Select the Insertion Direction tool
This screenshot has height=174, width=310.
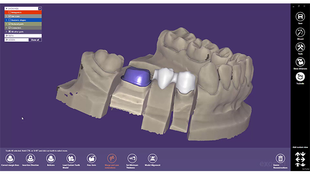coord(31,159)
